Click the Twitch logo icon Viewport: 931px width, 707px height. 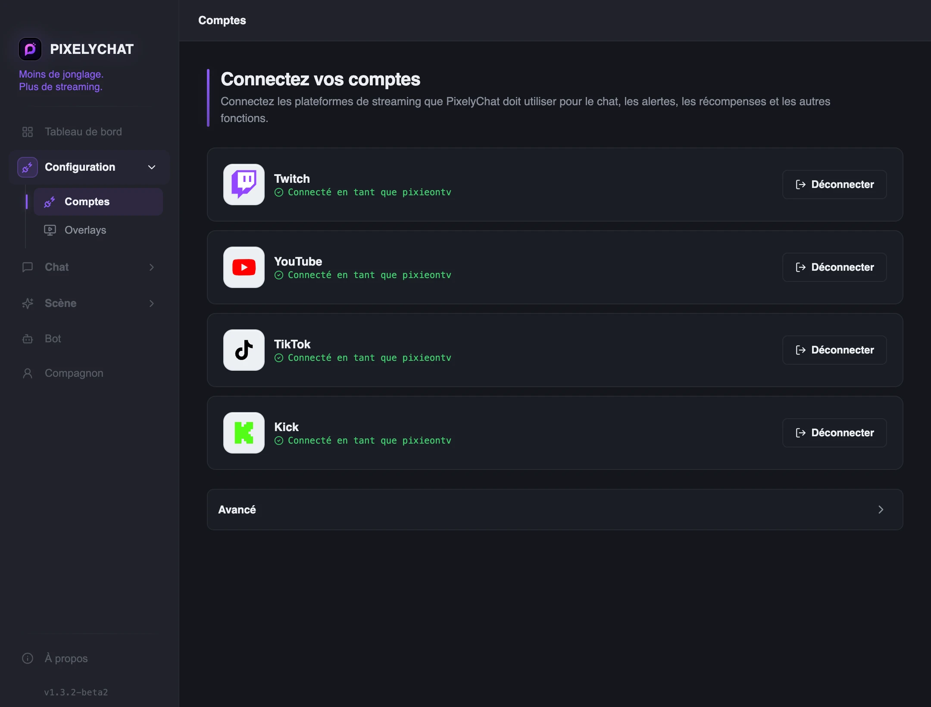tap(244, 185)
